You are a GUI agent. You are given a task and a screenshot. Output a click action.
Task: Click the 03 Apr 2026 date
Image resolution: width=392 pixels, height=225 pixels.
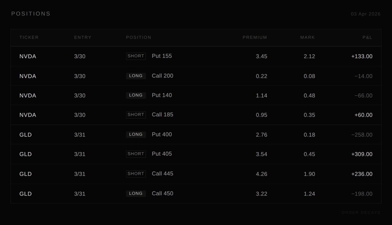365,14
